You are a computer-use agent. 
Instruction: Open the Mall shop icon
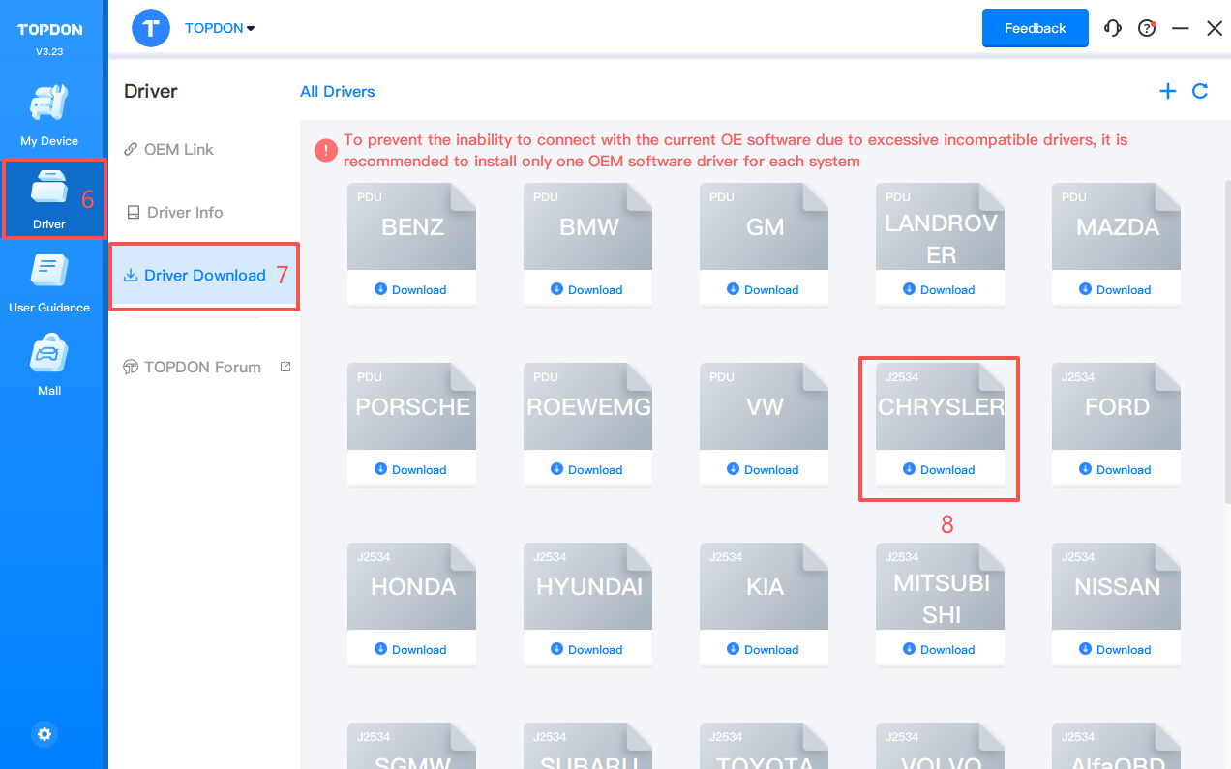pos(49,358)
